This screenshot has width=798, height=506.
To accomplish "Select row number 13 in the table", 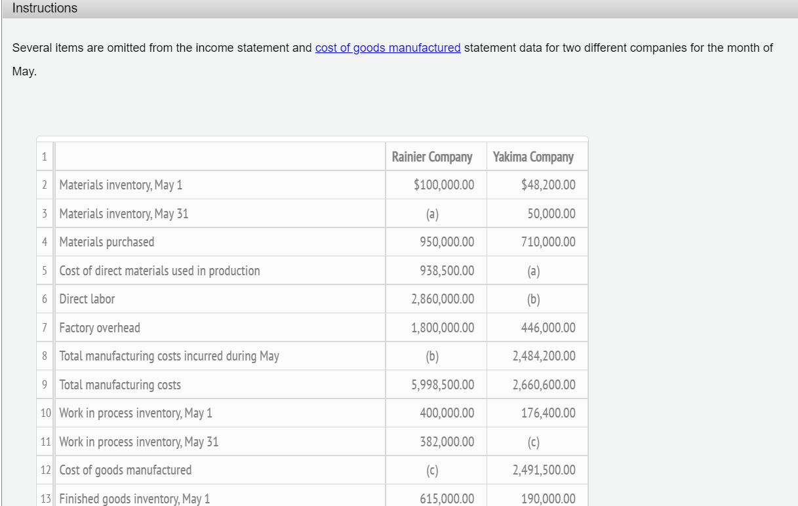I will (x=46, y=499).
